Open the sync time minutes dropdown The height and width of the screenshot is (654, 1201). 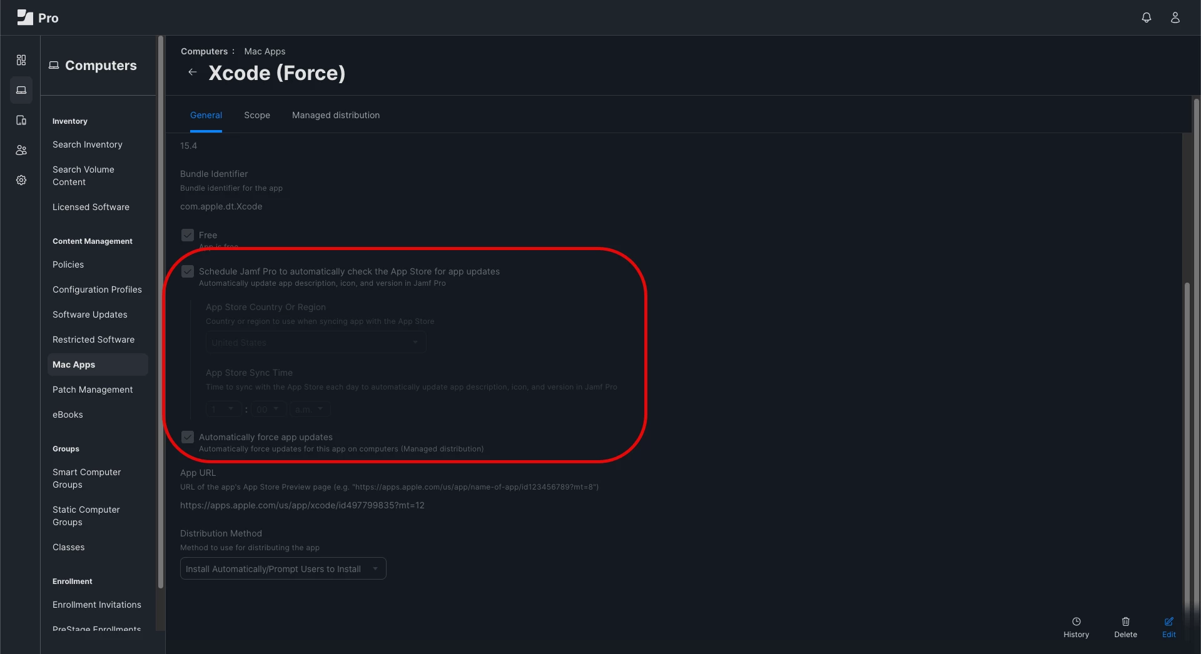point(269,409)
